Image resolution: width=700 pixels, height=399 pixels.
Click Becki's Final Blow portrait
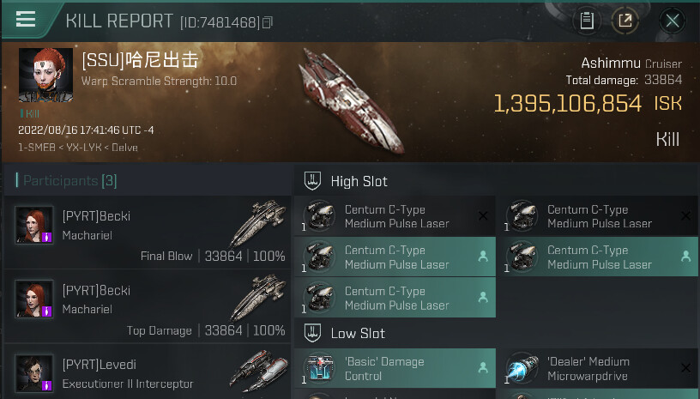(x=34, y=225)
